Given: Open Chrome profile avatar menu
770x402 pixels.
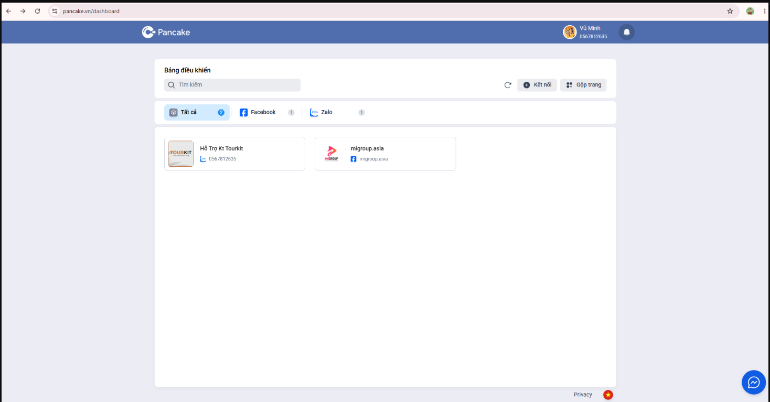Looking at the screenshot, I should (x=750, y=11).
